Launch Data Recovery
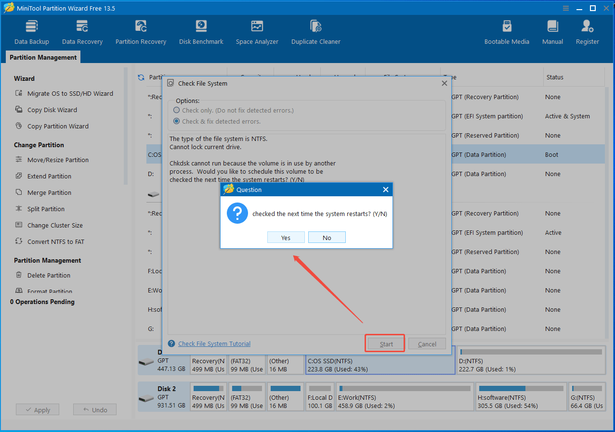The width and height of the screenshot is (615, 432). [x=82, y=31]
